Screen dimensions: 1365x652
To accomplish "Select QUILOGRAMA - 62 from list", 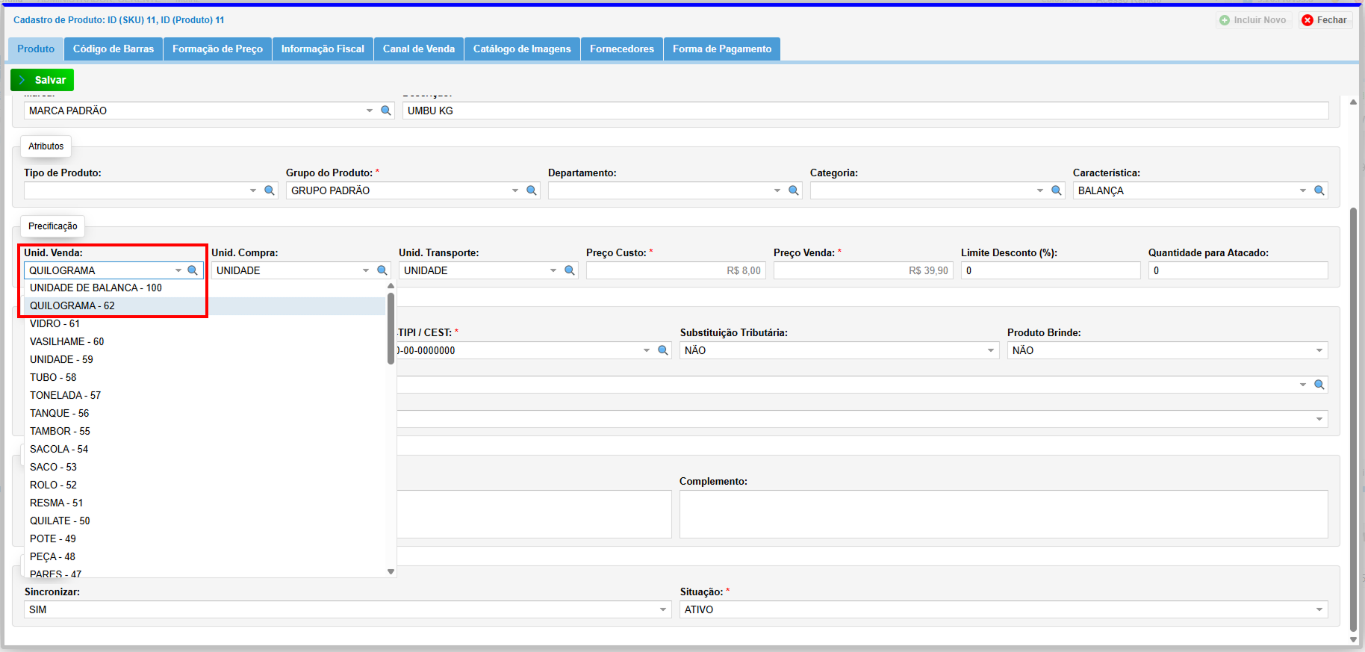I will pyautogui.click(x=72, y=305).
